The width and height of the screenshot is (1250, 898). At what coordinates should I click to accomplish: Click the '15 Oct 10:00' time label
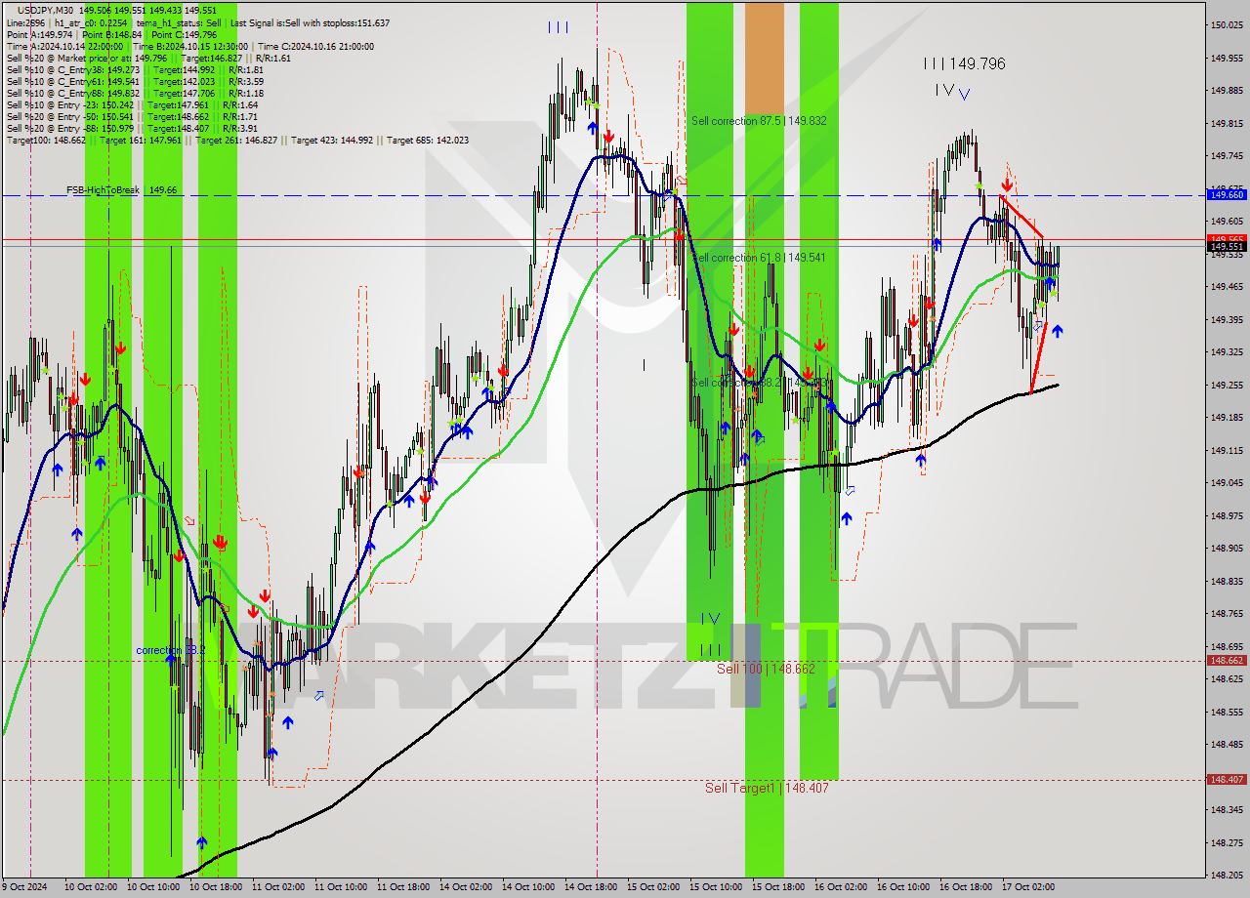click(715, 887)
